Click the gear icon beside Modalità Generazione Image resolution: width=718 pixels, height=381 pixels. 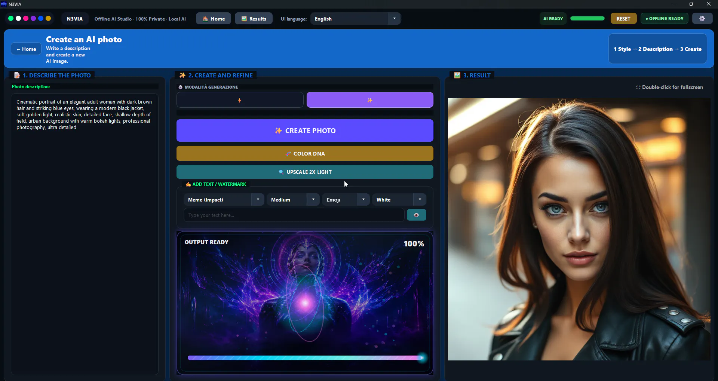click(181, 87)
